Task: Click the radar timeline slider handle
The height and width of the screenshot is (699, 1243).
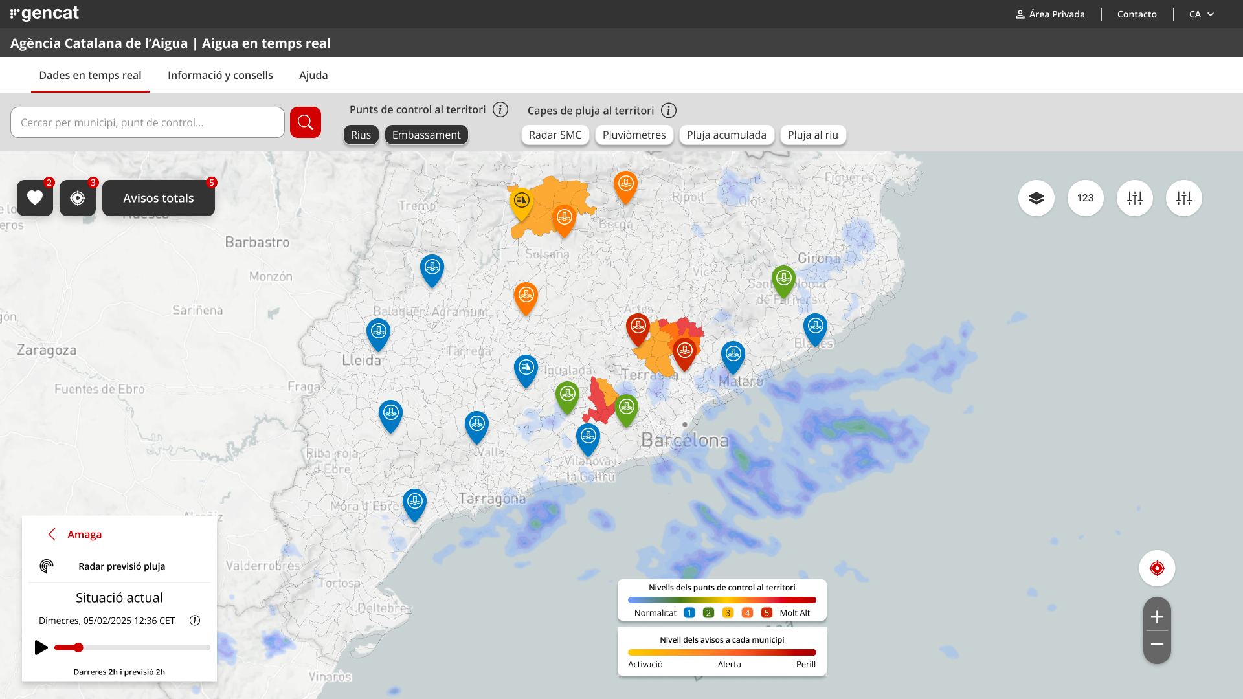Action: 78,647
